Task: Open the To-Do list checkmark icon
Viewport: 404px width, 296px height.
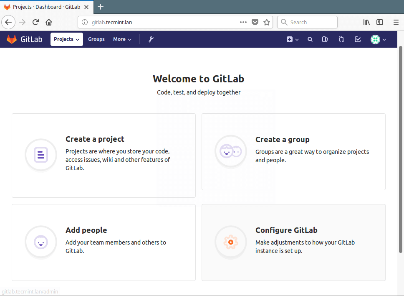Action: 358,39
